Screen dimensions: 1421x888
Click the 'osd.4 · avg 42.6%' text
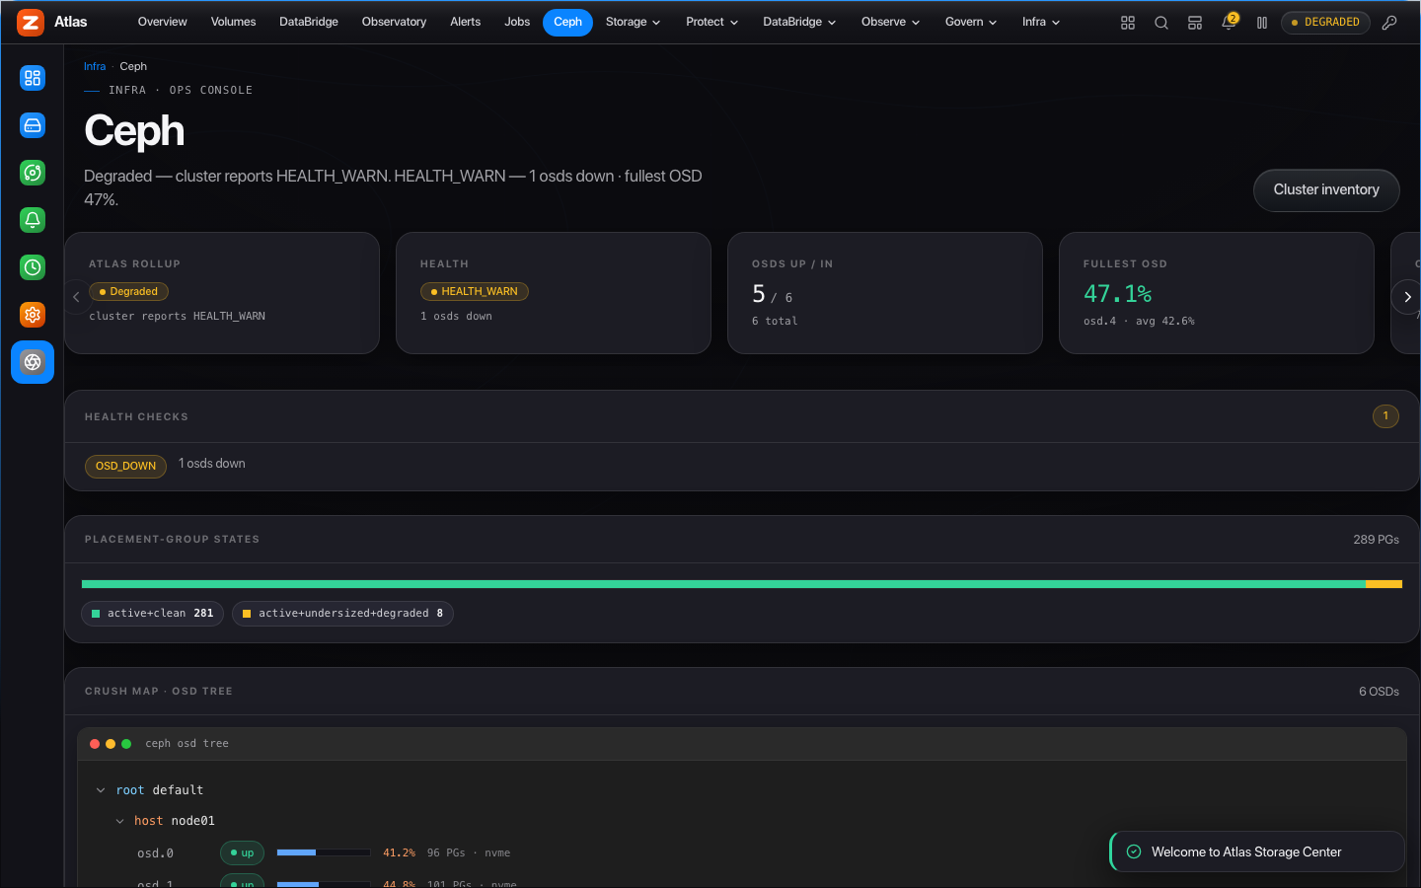click(1139, 321)
